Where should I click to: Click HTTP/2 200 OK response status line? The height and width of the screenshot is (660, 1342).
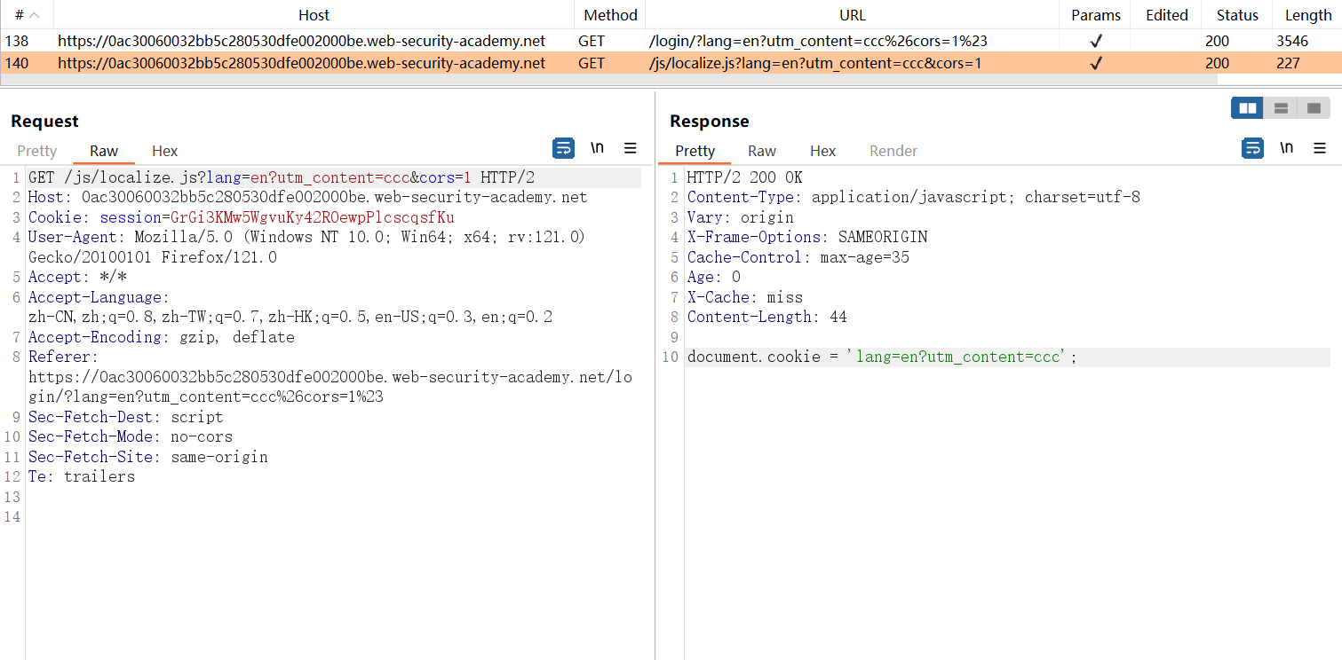pos(745,177)
